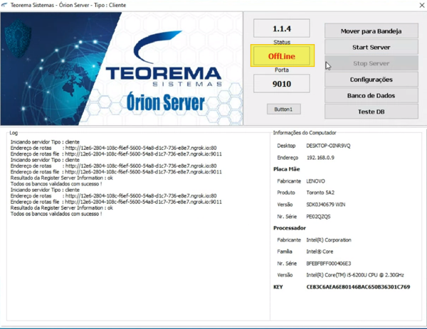427x329 pixels.
Task: Click the desktop name DESKTOP-OINR9VQ
Action: (x=328, y=146)
